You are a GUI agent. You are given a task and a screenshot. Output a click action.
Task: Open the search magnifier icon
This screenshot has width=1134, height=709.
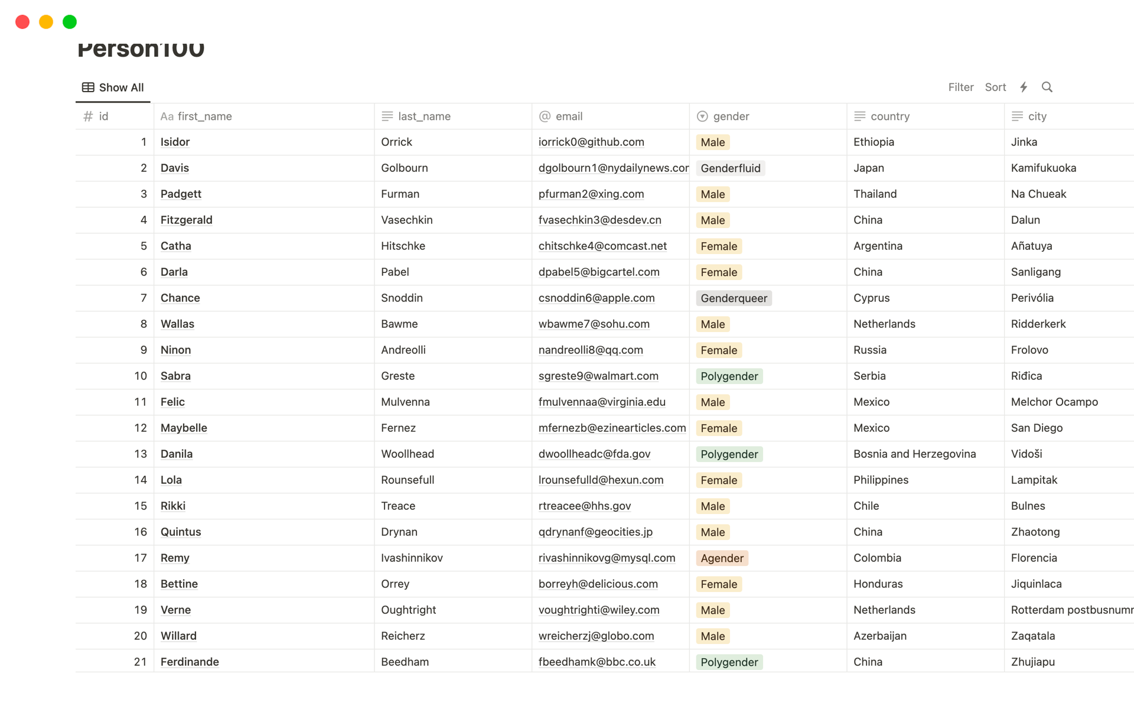pos(1047,87)
